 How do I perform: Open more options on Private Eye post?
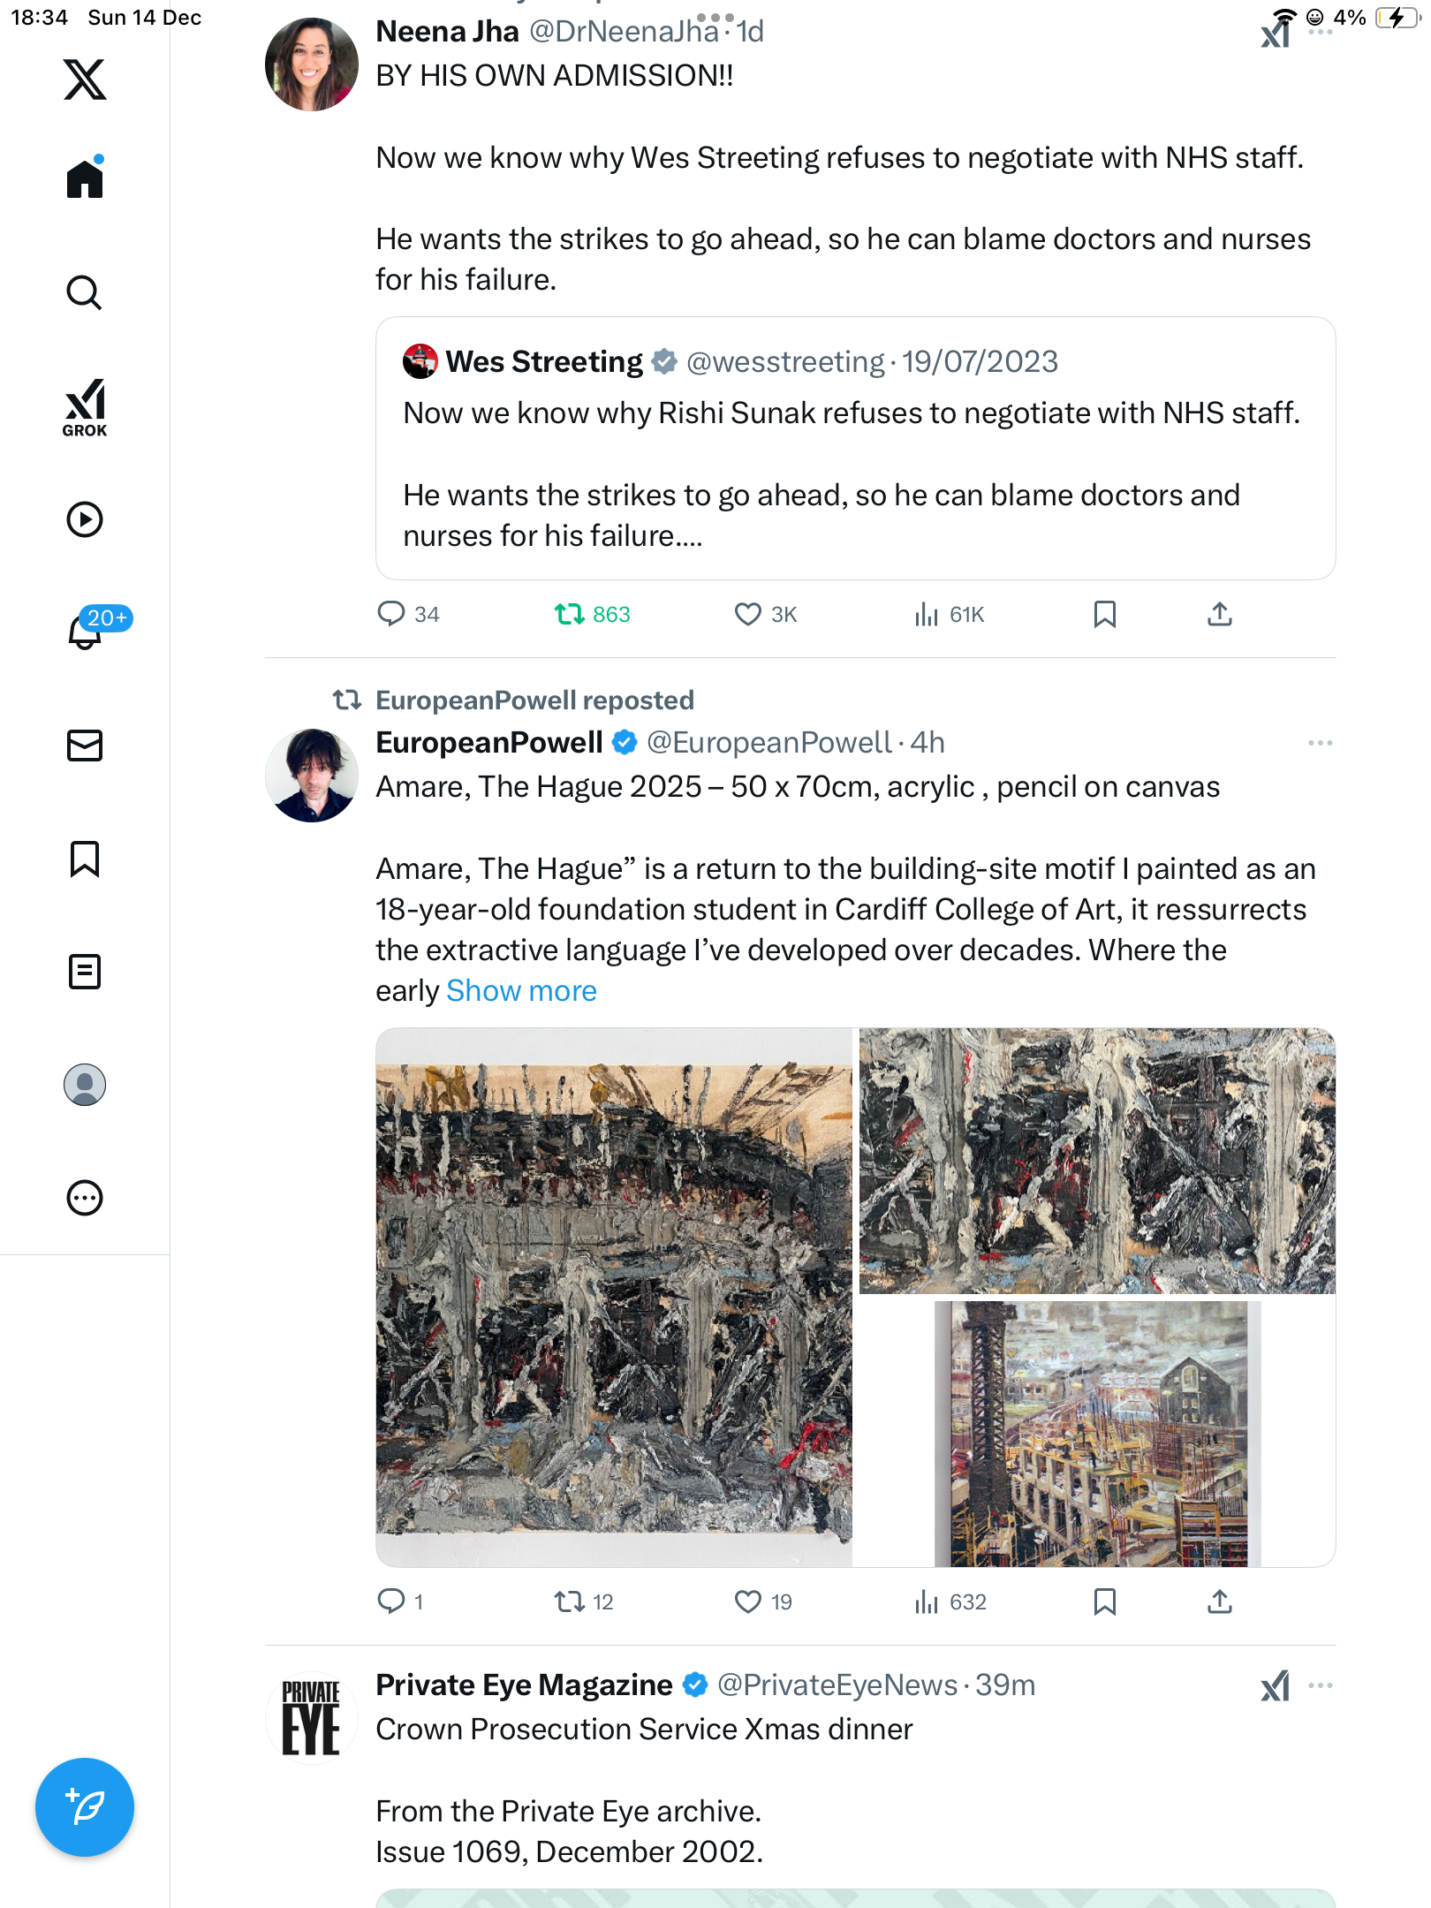point(1320,1685)
